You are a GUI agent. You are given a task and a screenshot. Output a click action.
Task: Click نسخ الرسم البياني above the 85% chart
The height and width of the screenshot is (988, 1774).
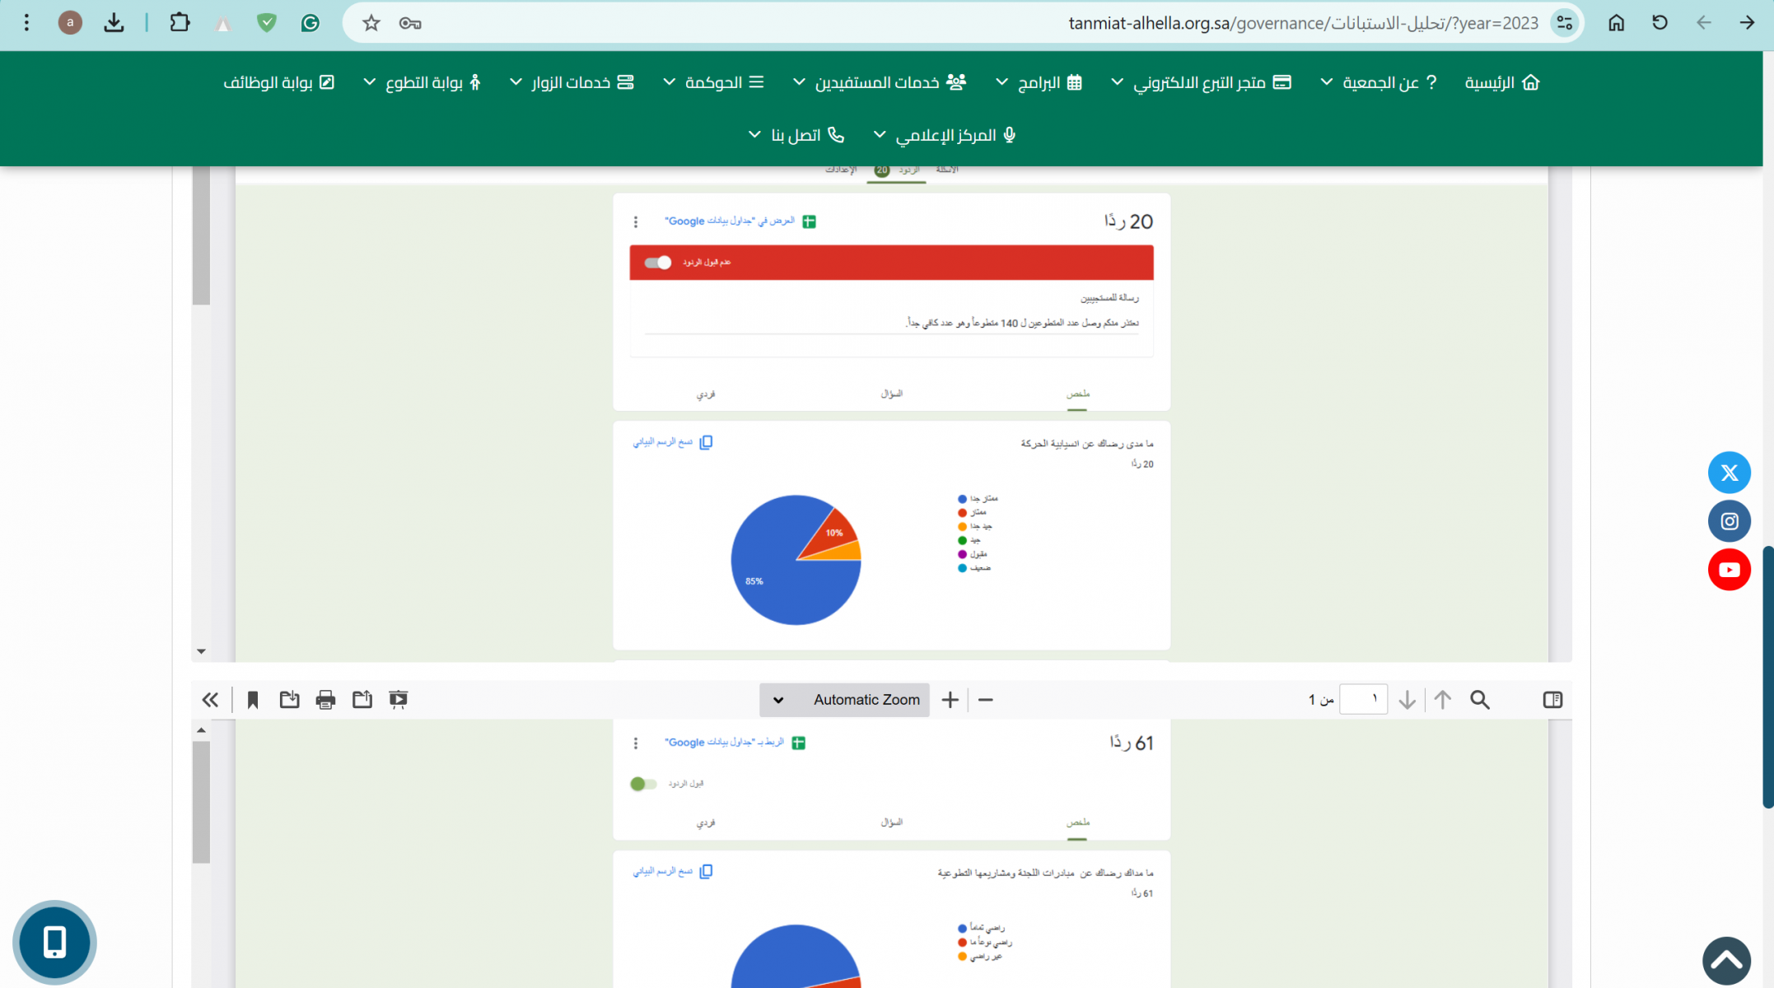pyautogui.click(x=673, y=443)
